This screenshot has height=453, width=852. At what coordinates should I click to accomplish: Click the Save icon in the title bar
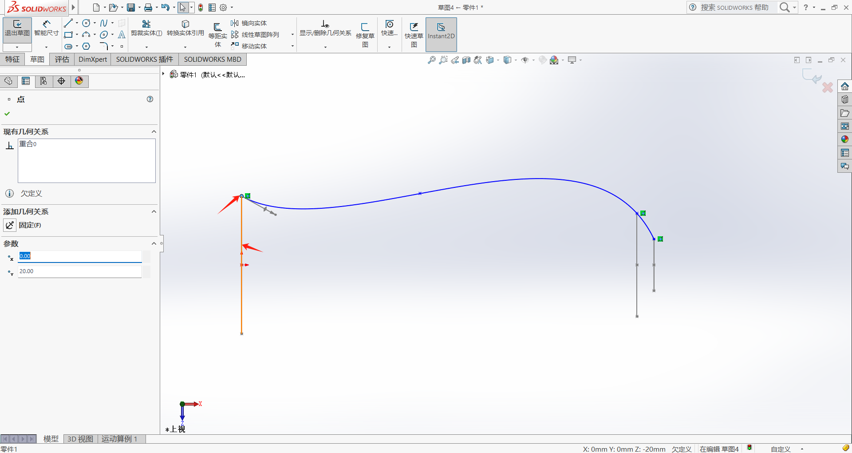coord(131,8)
